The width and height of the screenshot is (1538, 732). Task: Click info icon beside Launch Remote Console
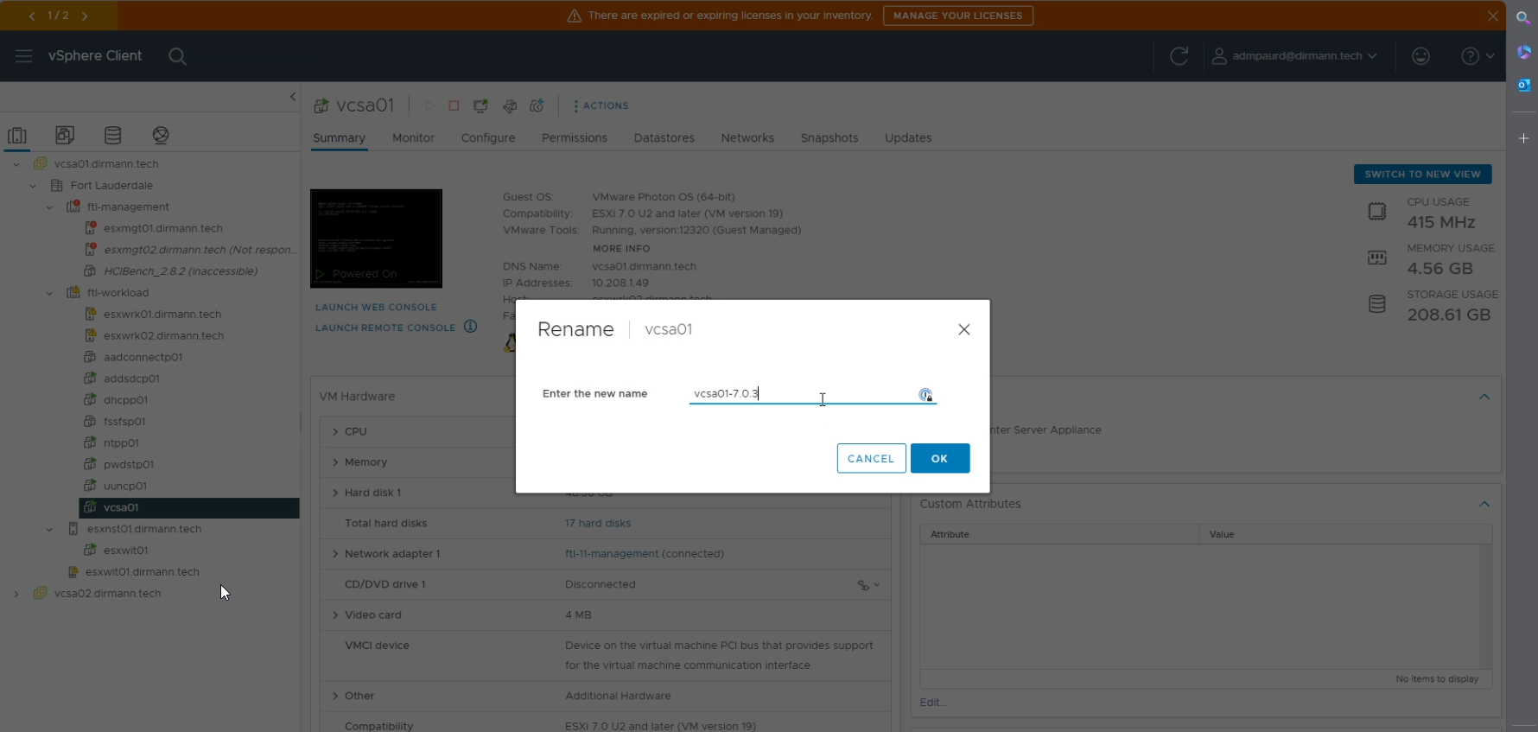coord(470,327)
